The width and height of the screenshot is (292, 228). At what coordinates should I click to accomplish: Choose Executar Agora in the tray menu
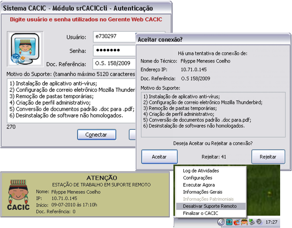click(211, 185)
